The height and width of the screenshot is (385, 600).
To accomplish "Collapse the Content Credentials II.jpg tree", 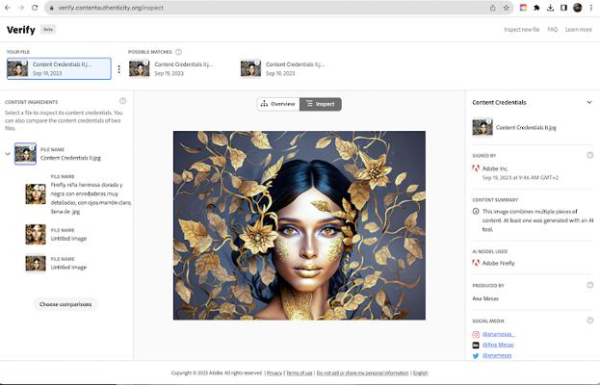I will tap(8, 154).
